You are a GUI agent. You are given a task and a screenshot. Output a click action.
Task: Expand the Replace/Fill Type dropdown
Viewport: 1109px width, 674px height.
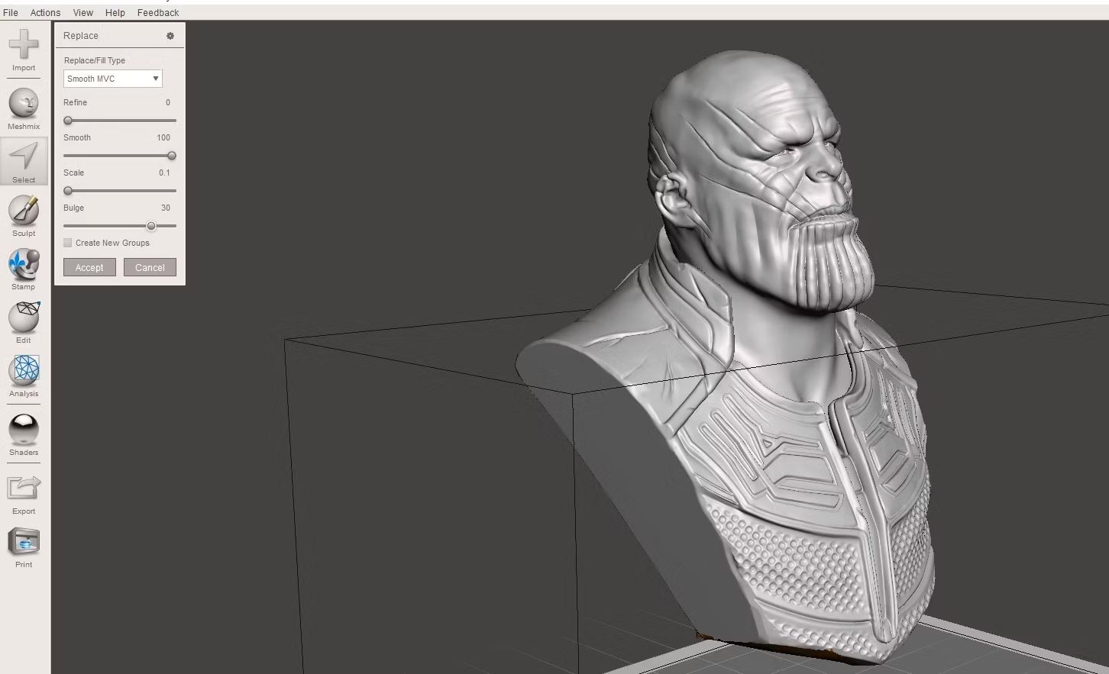tap(113, 79)
